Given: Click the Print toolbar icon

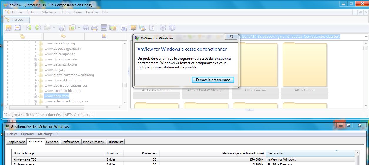Looking at the screenshot, I should click(95, 28).
